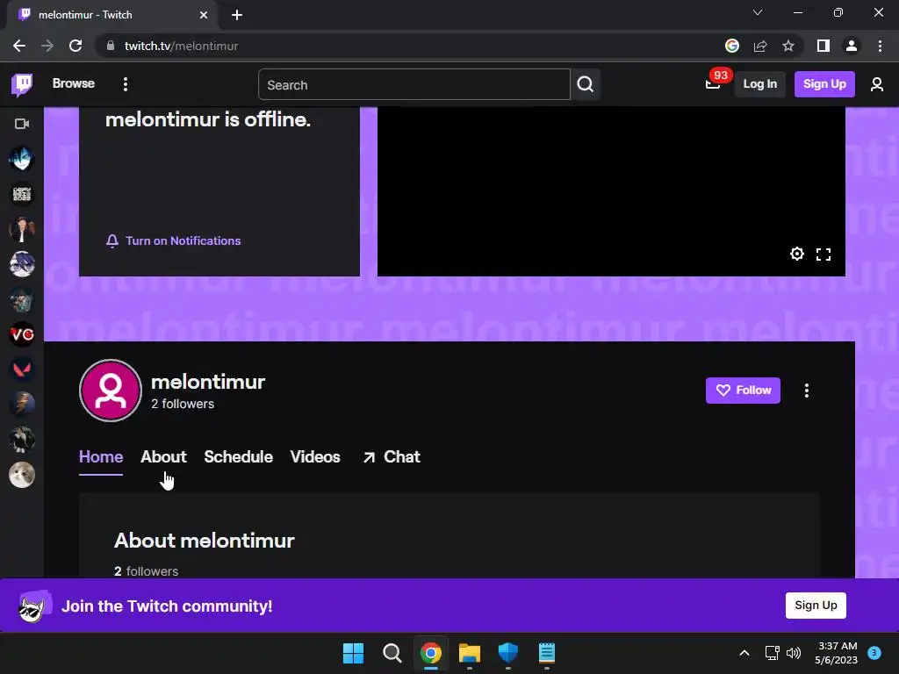899x674 pixels.
Task: Open the video player settings gear
Action: pos(796,254)
